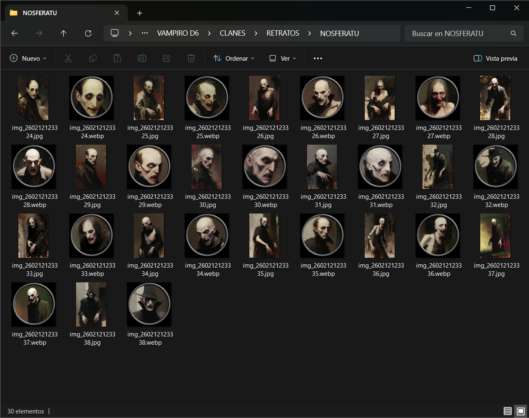Click the Share icon
This screenshot has width=529, height=418.
[167, 58]
